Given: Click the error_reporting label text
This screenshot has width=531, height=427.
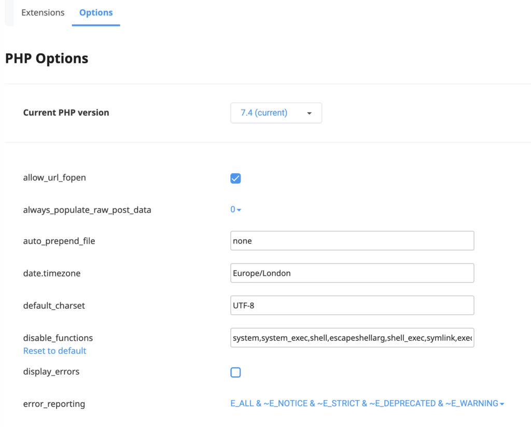Looking at the screenshot, I should [x=54, y=404].
